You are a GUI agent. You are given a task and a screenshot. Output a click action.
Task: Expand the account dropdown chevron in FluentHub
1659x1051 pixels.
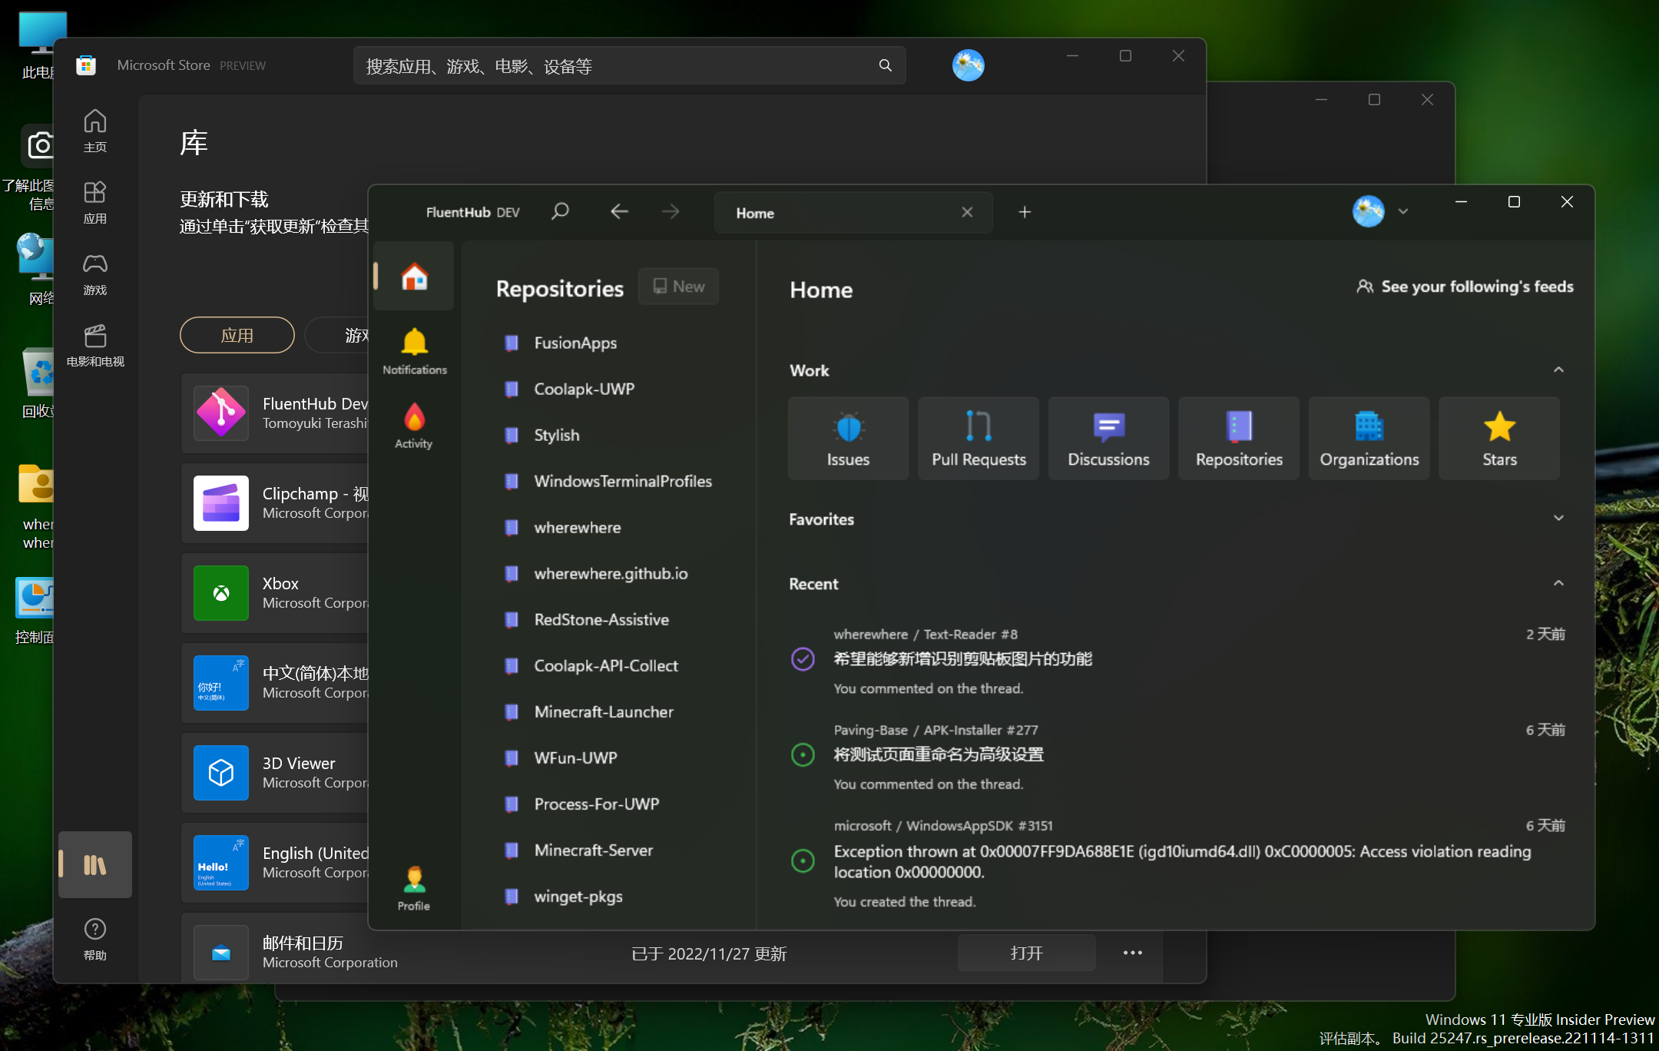[x=1403, y=211]
